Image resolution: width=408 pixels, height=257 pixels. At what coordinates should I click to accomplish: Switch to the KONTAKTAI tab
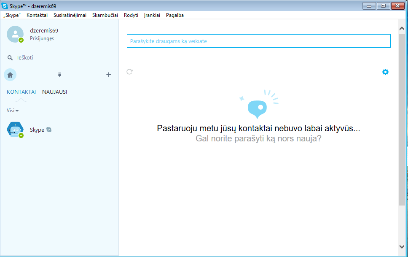pos(21,92)
